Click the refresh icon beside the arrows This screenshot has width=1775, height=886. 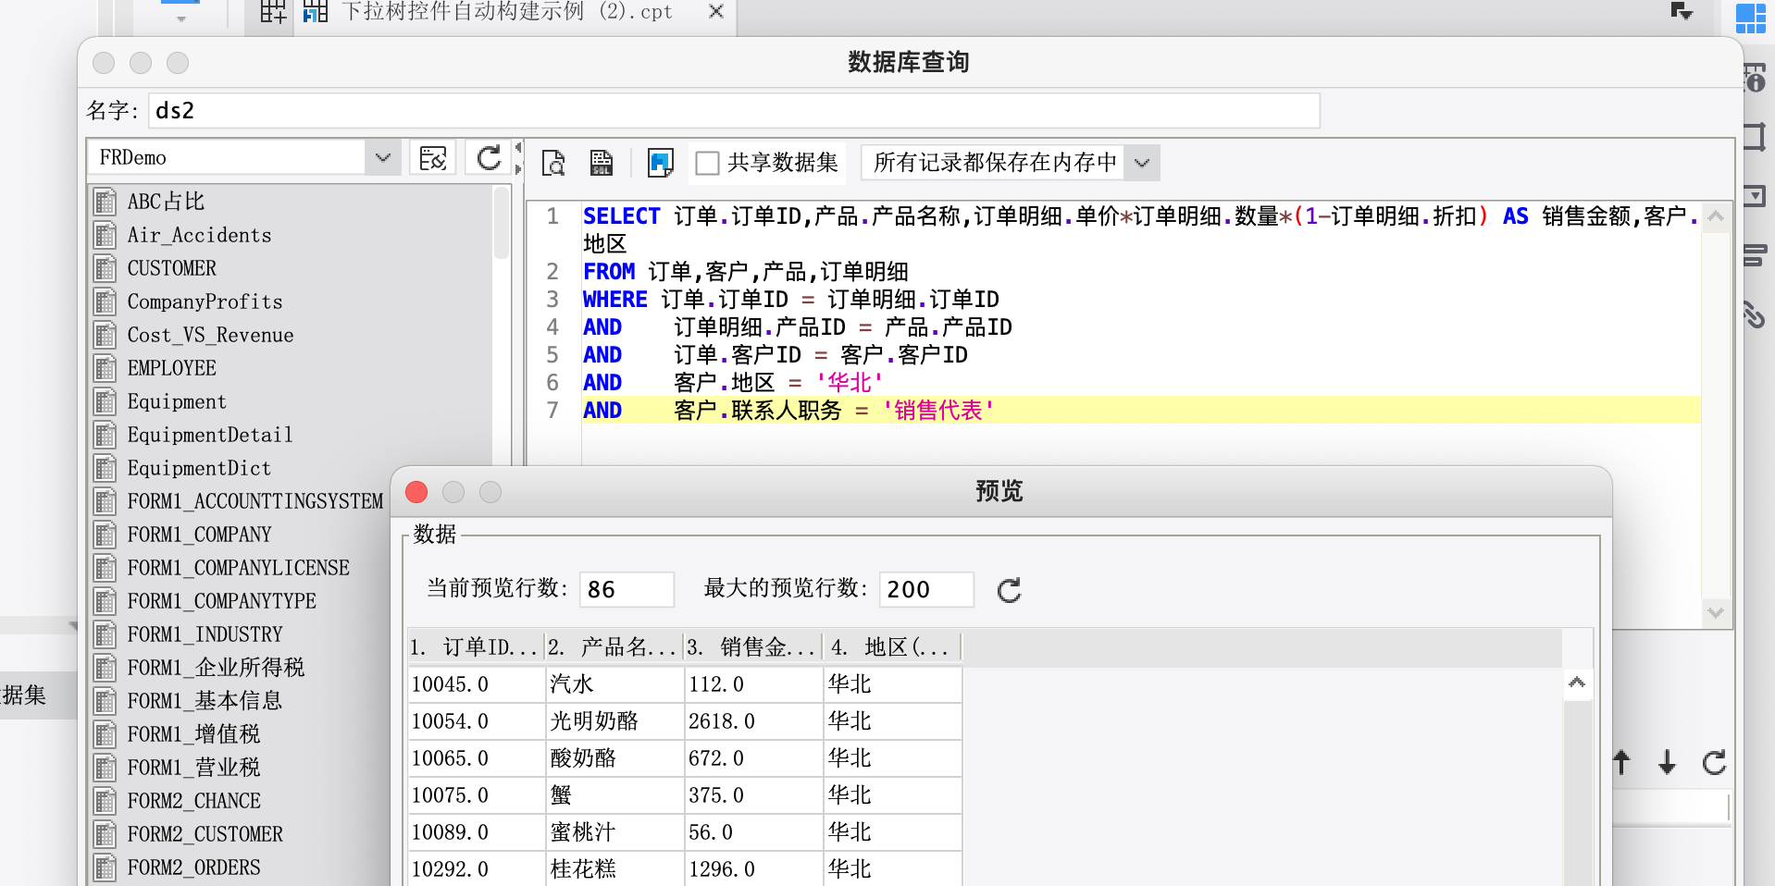pos(1714,762)
